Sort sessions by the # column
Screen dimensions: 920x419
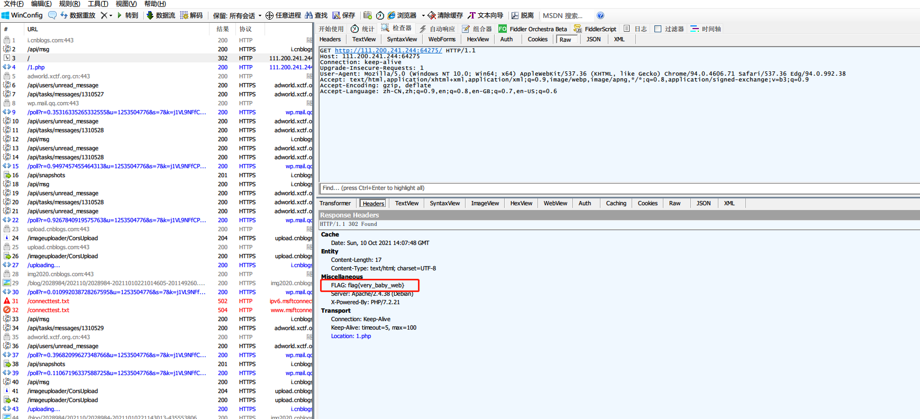coord(13,29)
